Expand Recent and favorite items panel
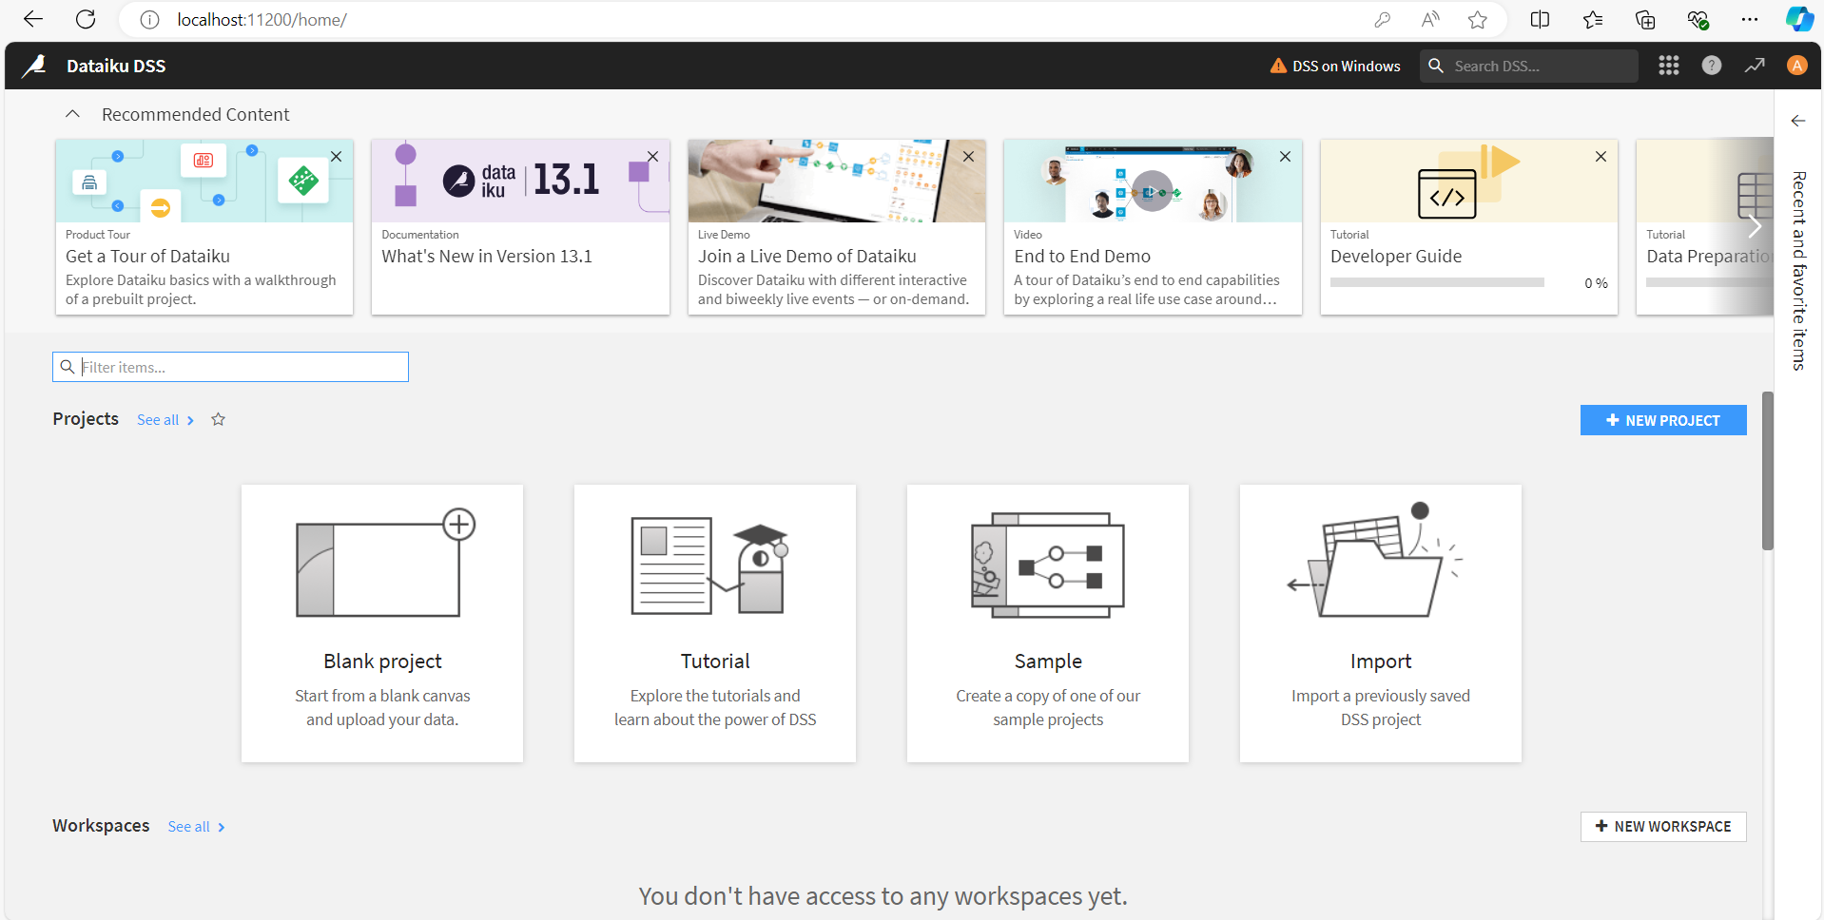Viewport: 1824px width, 920px height. pyautogui.click(x=1797, y=121)
